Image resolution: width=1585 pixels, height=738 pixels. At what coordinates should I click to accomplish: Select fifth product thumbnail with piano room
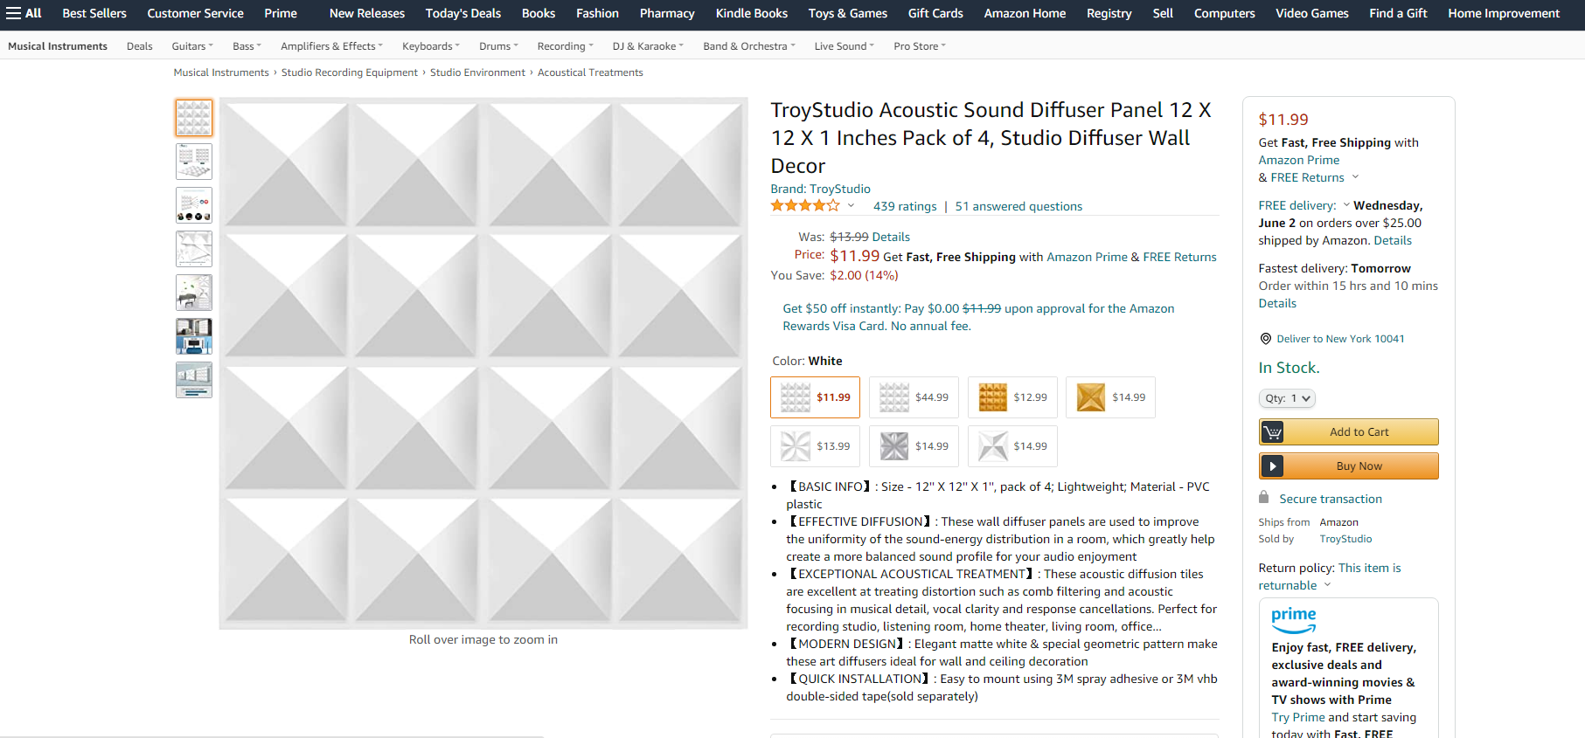pyautogui.click(x=194, y=293)
